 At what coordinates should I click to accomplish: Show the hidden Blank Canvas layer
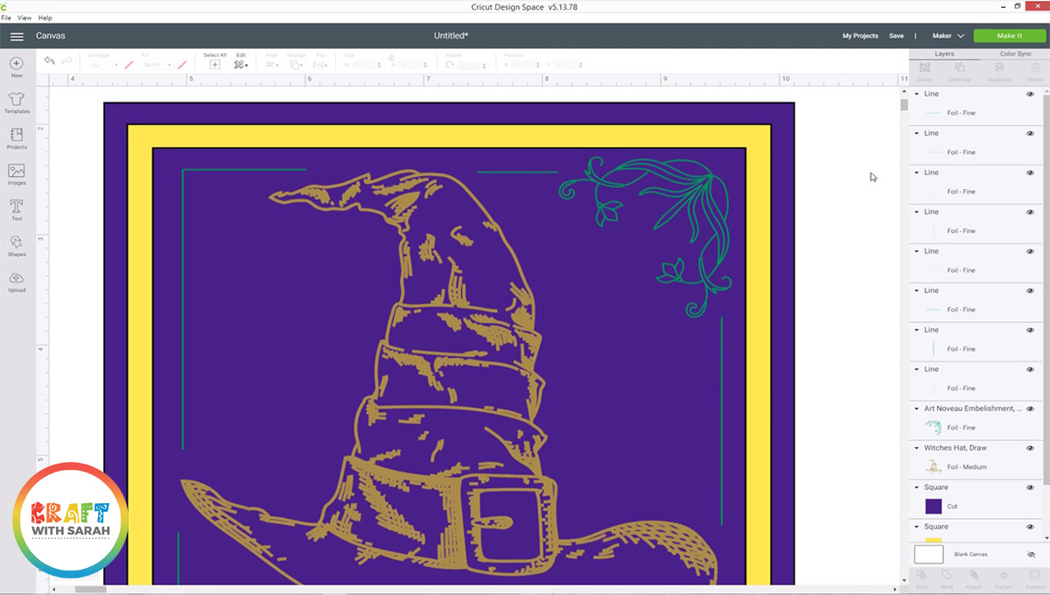[x=1030, y=555]
